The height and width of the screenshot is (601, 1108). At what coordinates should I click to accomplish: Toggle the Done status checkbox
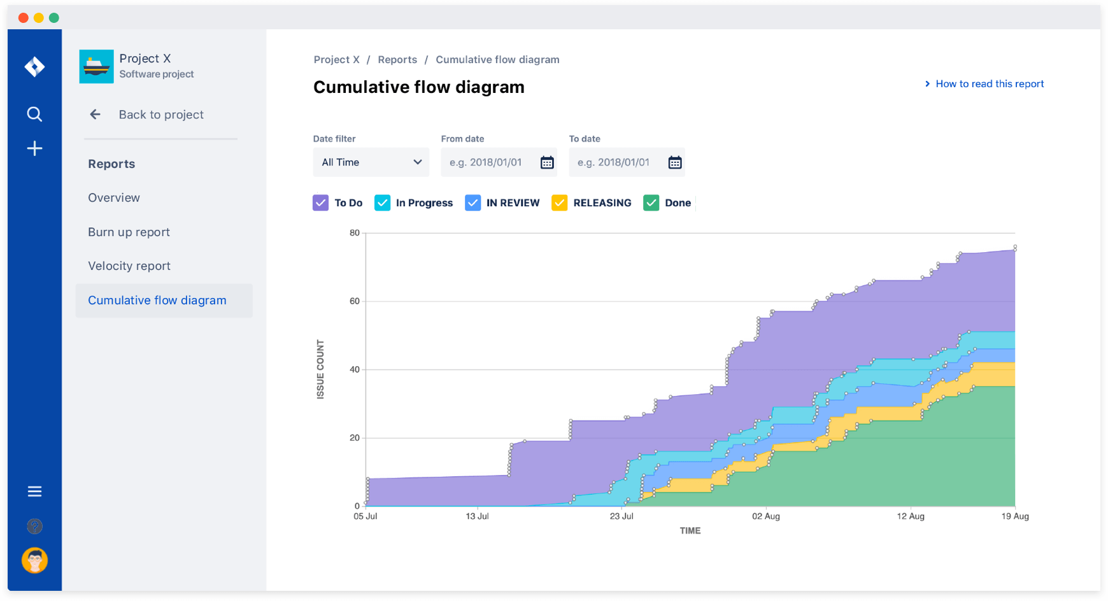[x=651, y=202]
